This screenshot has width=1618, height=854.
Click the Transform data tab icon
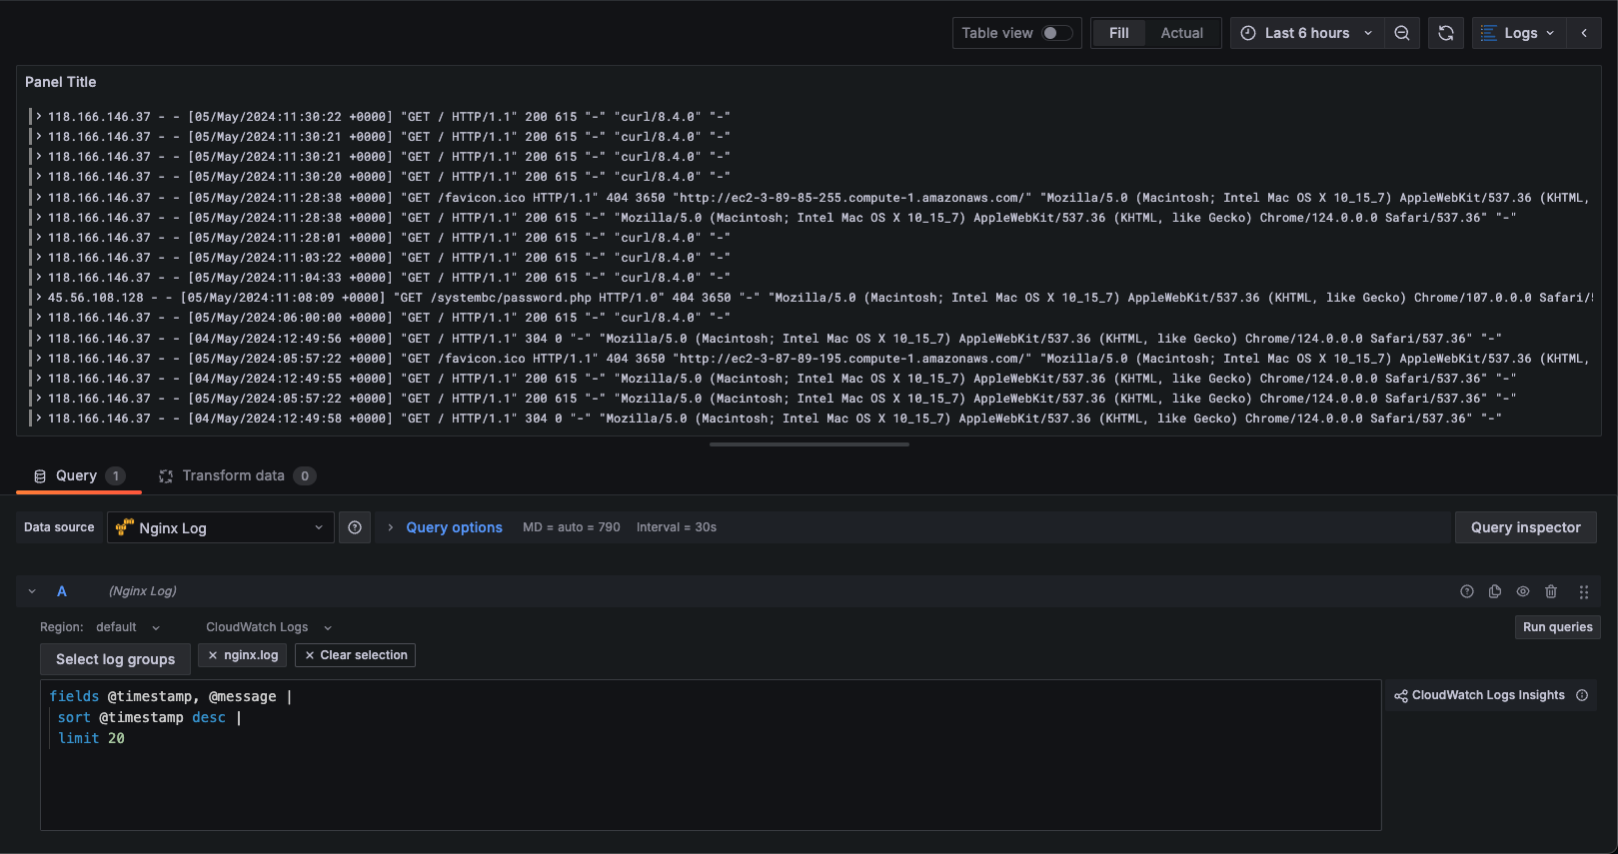point(166,476)
